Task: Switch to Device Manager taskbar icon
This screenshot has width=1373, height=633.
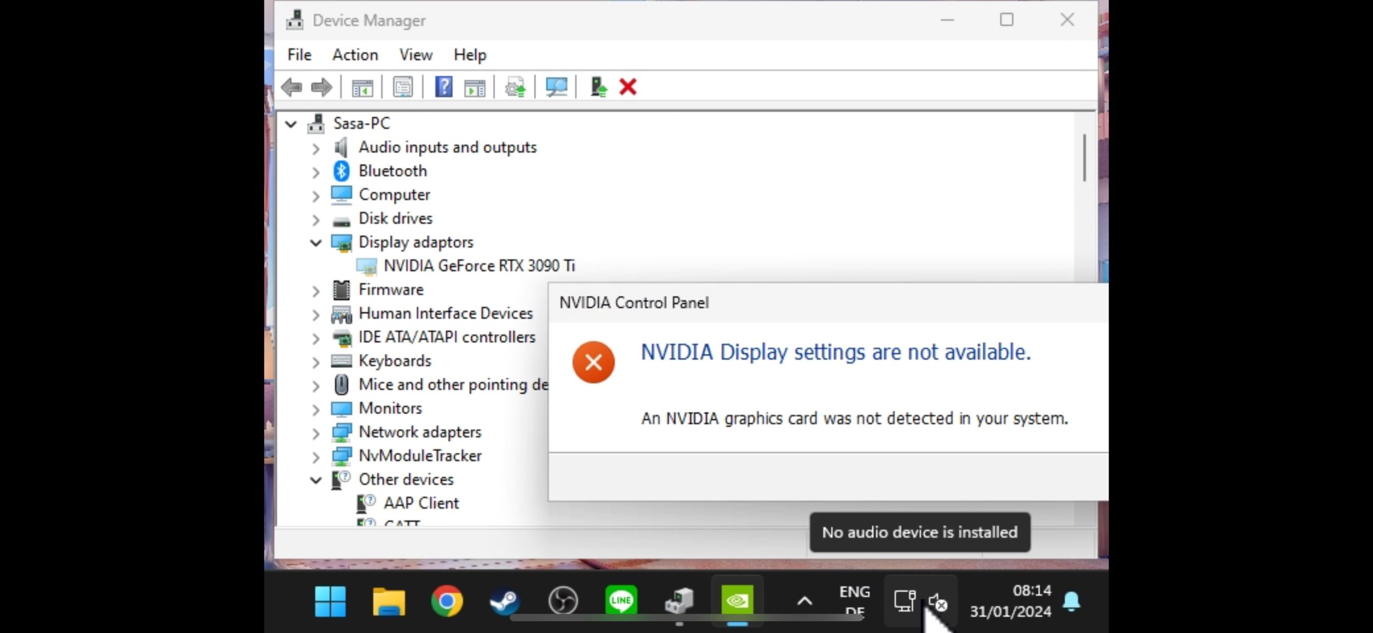Action: click(679, 601)
